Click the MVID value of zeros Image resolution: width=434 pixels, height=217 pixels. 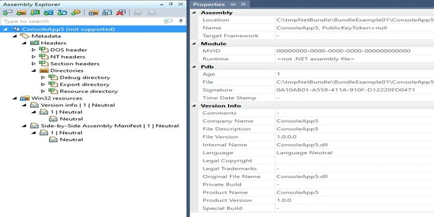tap(344, 51)
